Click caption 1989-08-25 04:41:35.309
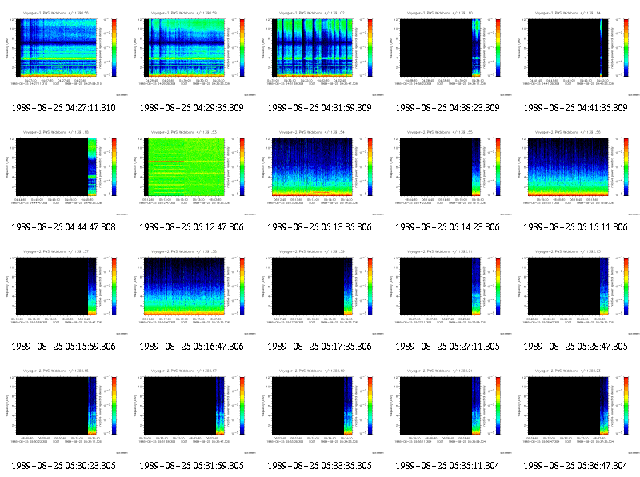The width and height of the screenshot is (640, 477). coord(575,108)
